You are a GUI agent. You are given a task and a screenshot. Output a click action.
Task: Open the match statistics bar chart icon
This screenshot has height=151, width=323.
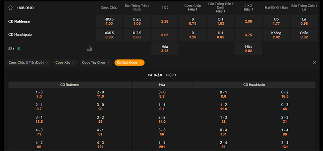(x=89, y=48)
